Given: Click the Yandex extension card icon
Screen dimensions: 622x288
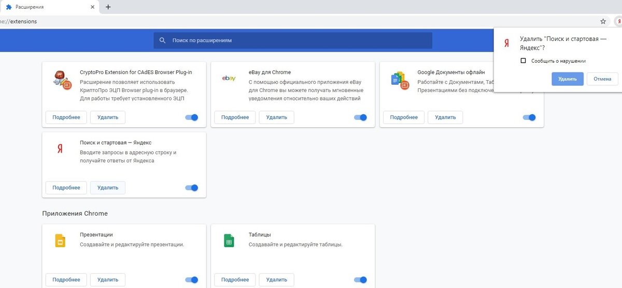Looking at the screenshot, I should (x=60, y=148).
